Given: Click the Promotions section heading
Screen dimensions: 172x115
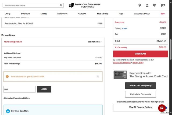Looking at the screenshot, I should 8,35.
